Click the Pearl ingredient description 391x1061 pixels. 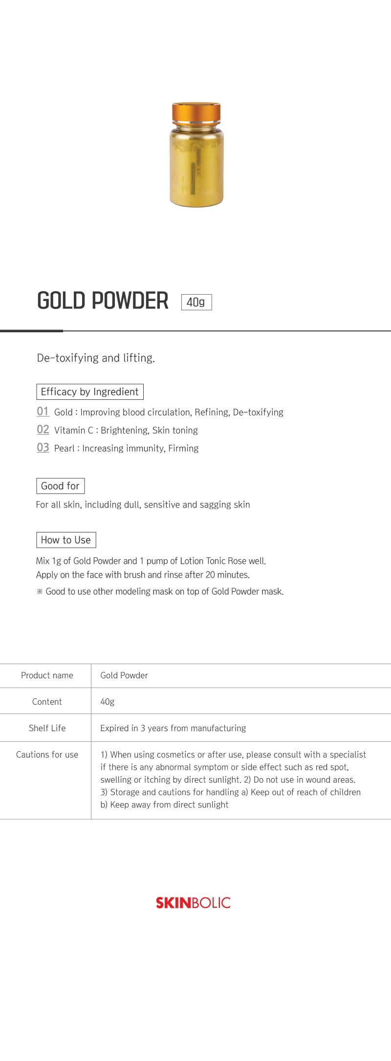[x=126, y=449]
